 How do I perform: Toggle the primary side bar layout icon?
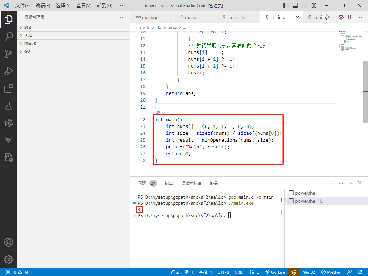286,5
